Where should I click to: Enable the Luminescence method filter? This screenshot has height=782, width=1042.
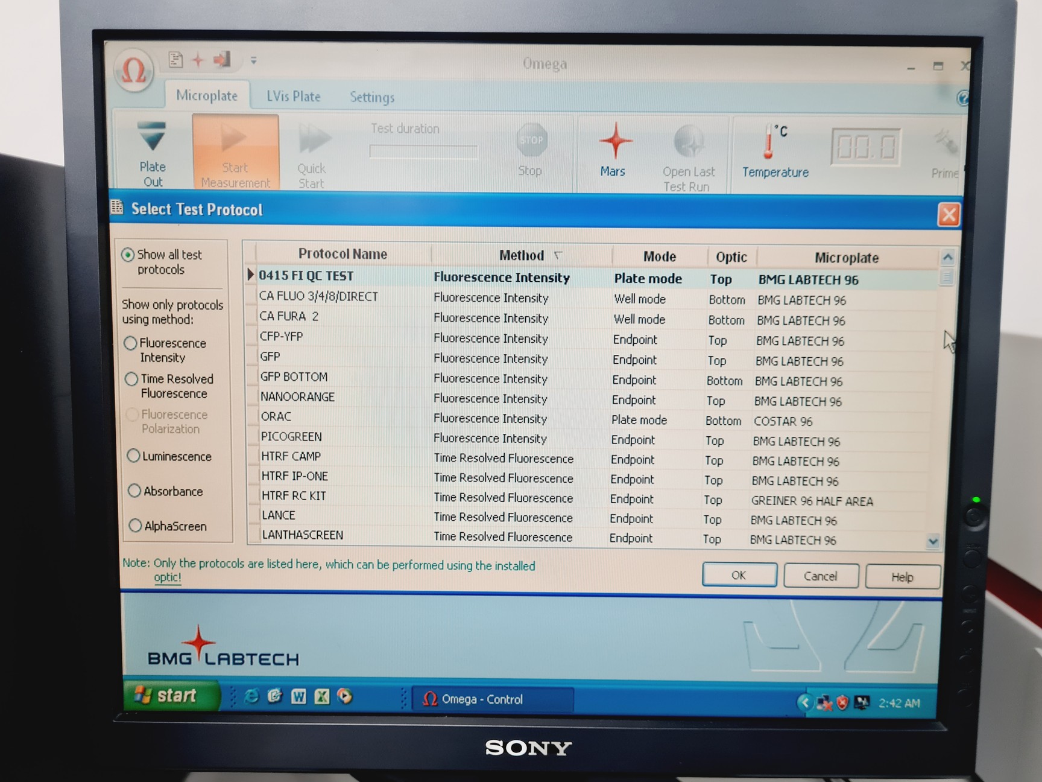click(133, 456)
